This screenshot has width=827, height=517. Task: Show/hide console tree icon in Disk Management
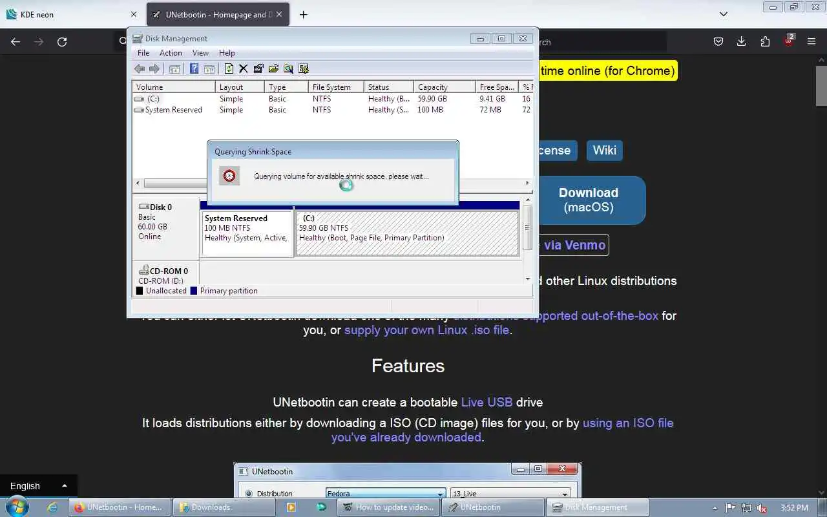(x=174, y=69)
